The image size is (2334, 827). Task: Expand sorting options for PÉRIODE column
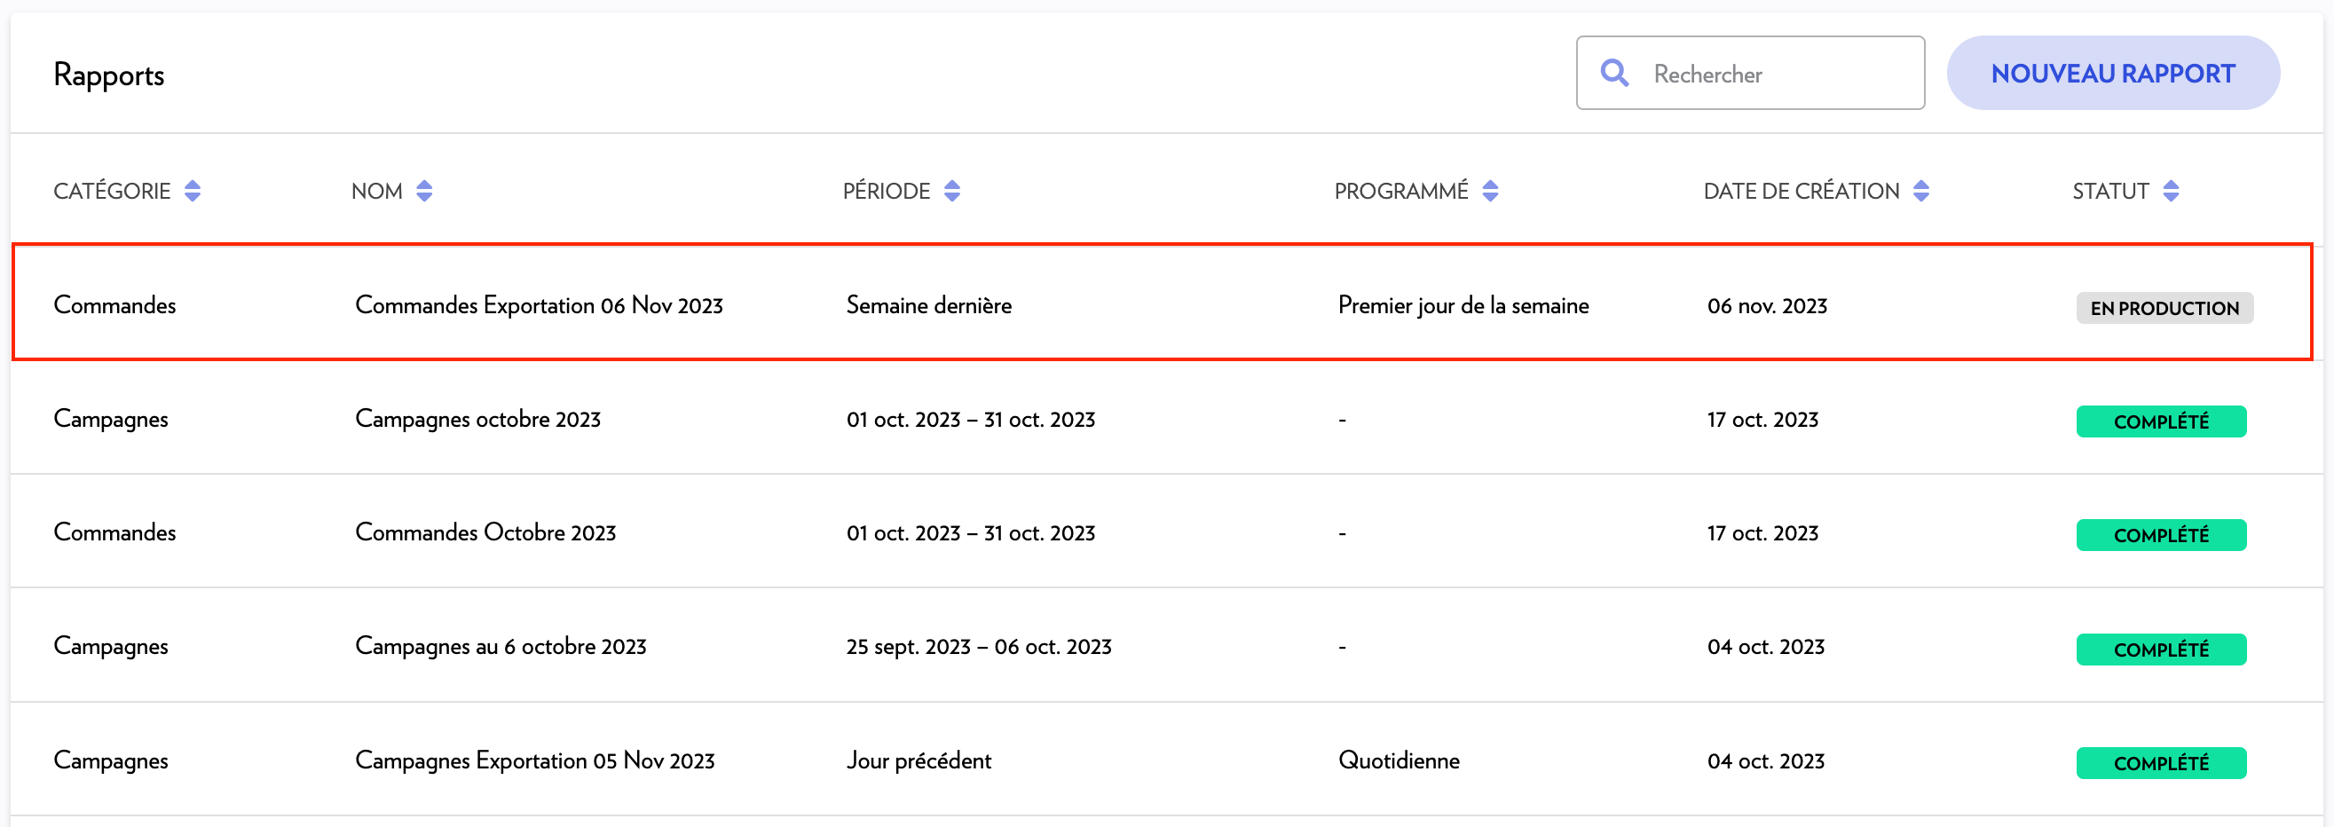coord(951,190)
